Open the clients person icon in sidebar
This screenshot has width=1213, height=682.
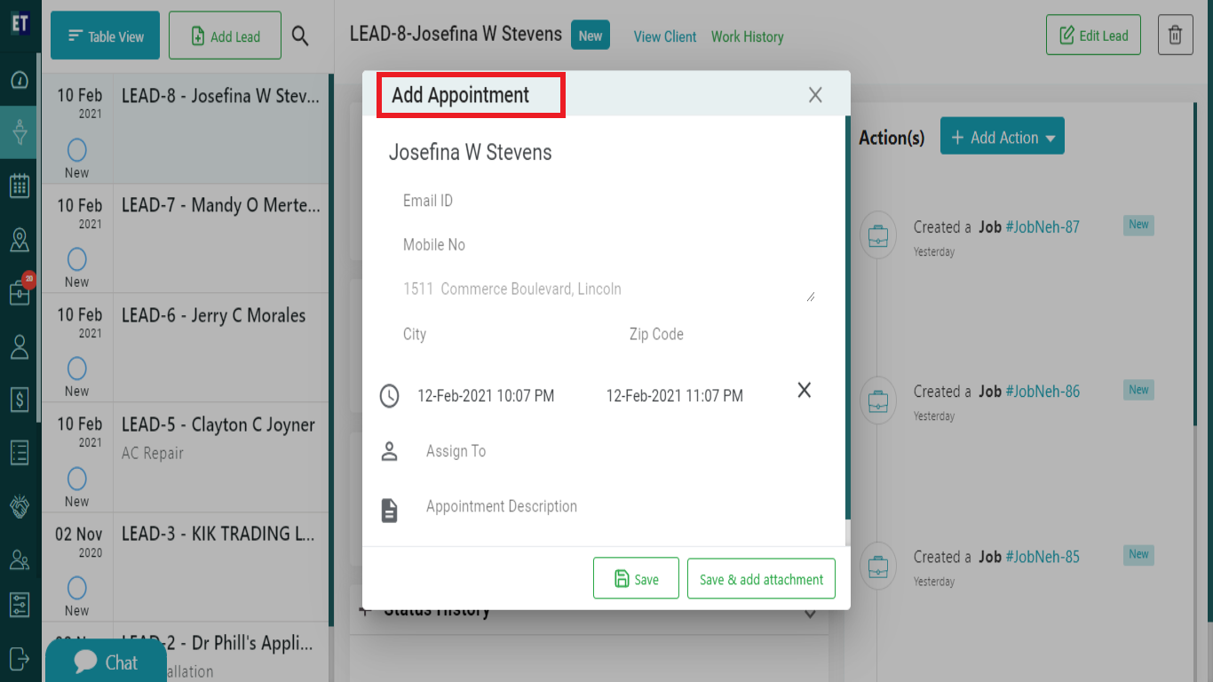coord(20,347)
